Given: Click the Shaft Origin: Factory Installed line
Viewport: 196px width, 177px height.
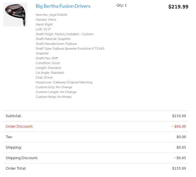Looking at the screenshot, I should pos(64,34).
